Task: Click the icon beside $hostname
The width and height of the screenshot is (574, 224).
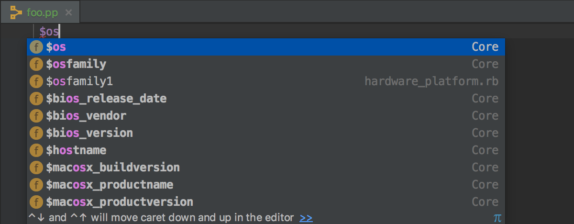Action: coord(36,150)
